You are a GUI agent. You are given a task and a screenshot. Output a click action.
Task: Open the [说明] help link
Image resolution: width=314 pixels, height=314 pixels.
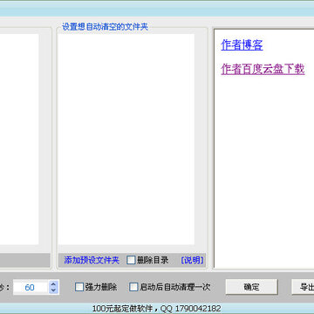[x=192, y=260]
